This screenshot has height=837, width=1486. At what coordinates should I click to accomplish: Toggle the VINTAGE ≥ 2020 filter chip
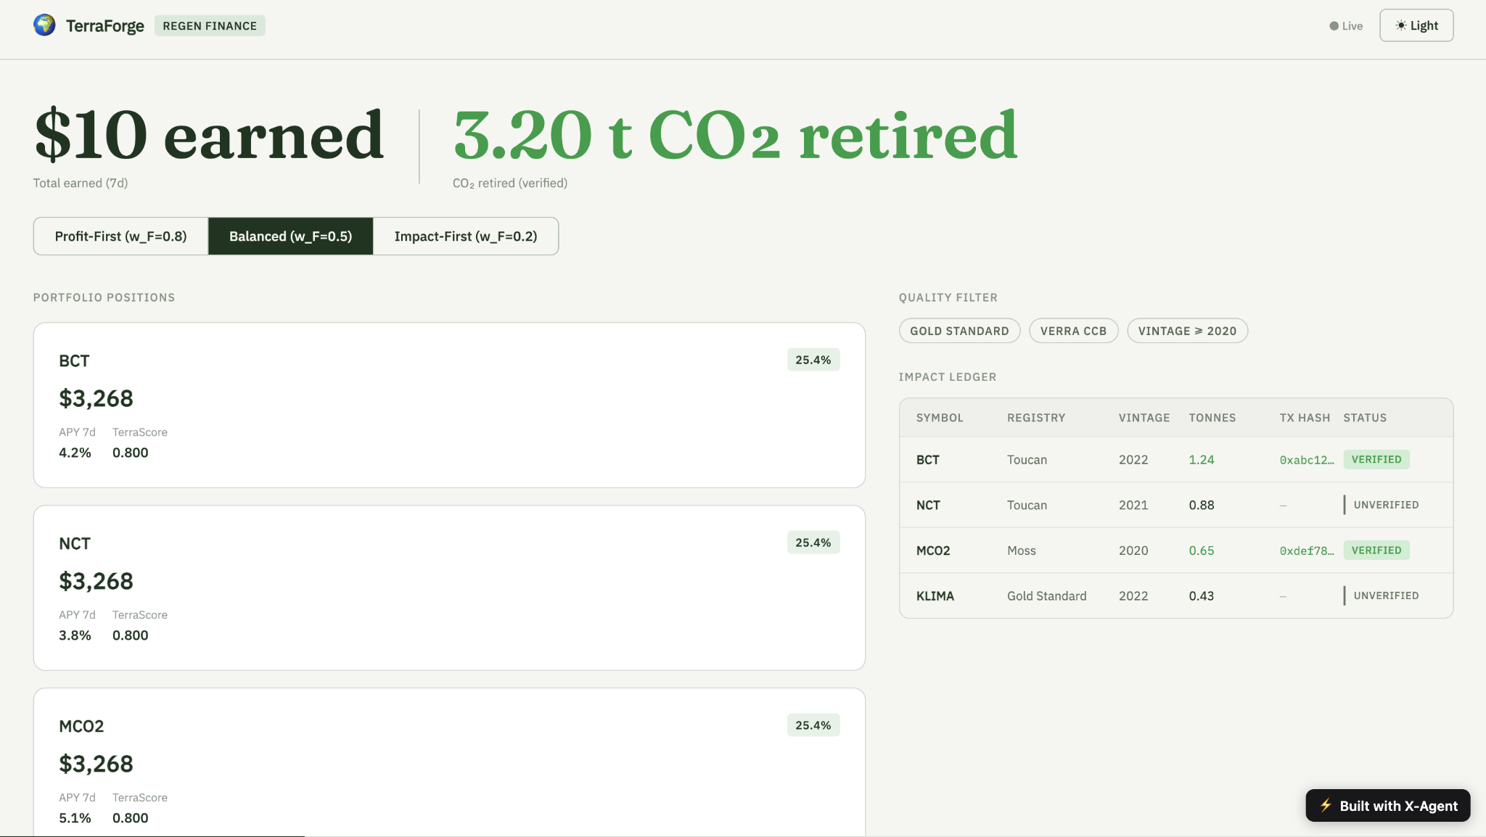click(x=1187, y=331)
